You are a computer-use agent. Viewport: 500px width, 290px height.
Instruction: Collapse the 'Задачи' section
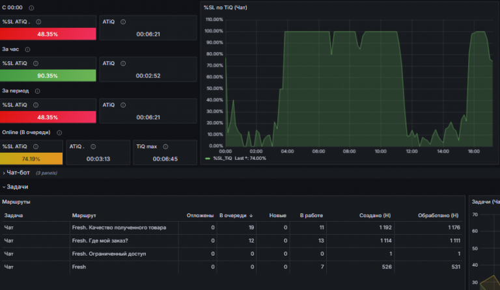click(16, 187)
